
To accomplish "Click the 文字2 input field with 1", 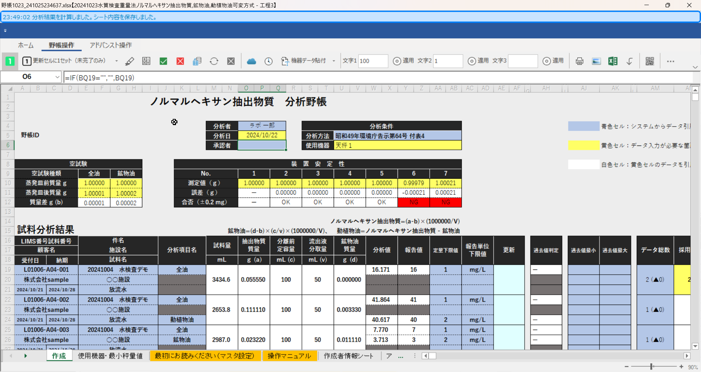I will coord(448,61).
